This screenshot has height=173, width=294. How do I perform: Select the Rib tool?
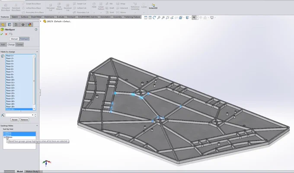(109, 4)
